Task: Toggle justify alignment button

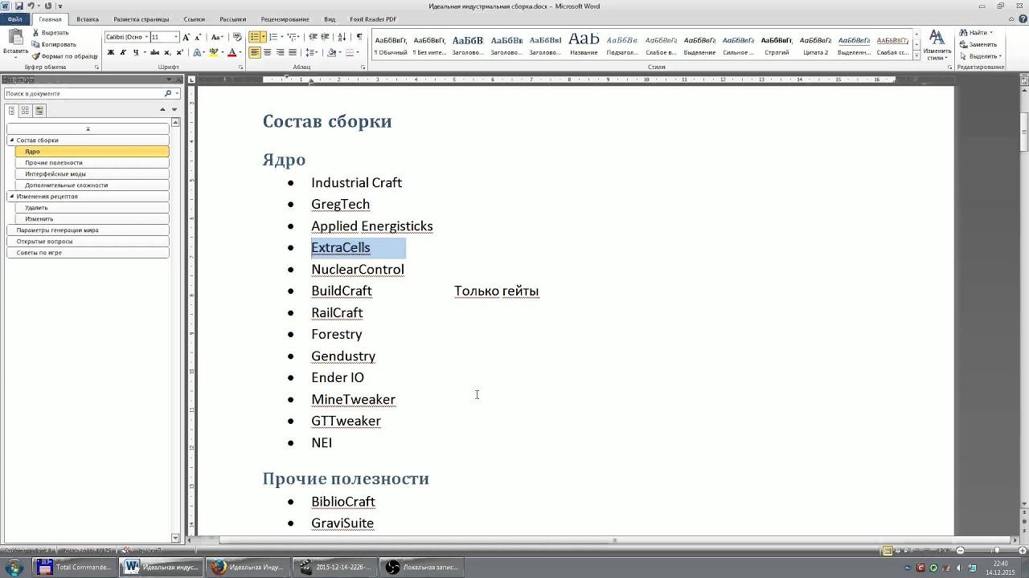Action: point(292,52)
